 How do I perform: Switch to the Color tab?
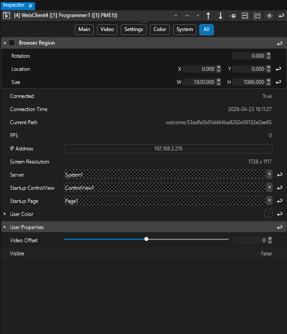click(x=160, y=29)
